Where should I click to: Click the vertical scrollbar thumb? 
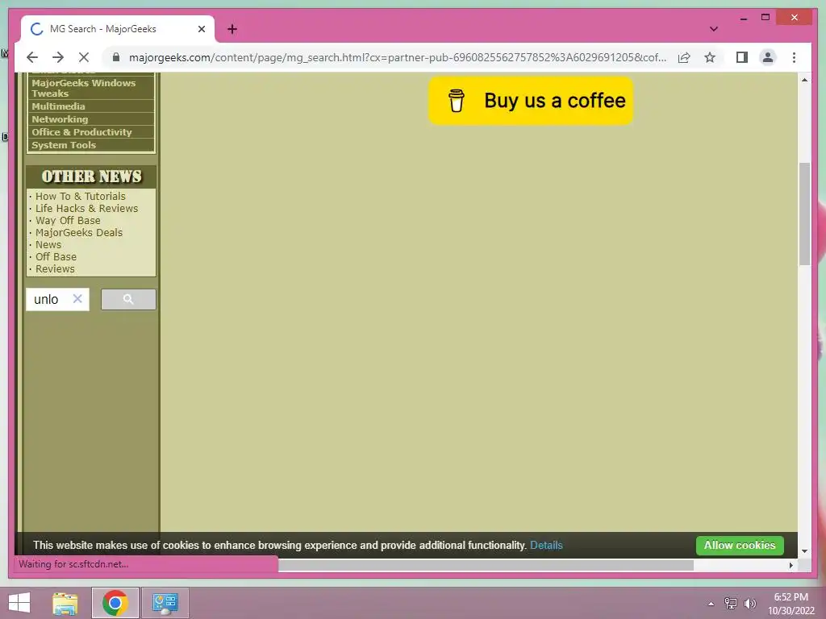coord(804,214)
